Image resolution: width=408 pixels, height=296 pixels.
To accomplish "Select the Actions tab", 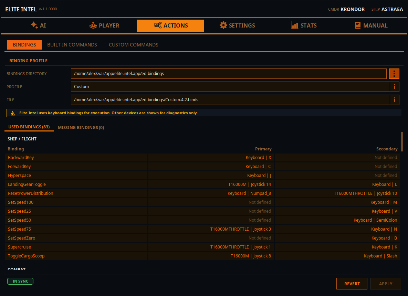I will click(171, 25).
